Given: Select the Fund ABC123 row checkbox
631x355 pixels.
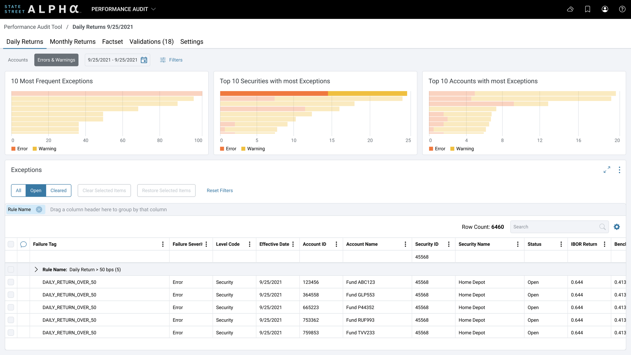Looking at the screenshot, I should [x=11, y=282].
